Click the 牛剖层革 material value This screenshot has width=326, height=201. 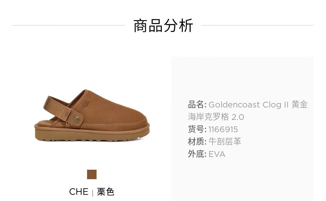(x=225, y=142)
